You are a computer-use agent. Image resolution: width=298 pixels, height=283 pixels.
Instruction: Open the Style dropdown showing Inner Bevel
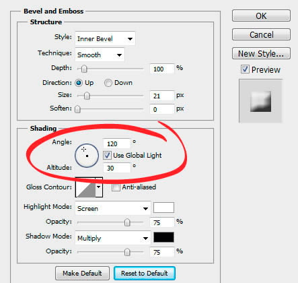105,38
